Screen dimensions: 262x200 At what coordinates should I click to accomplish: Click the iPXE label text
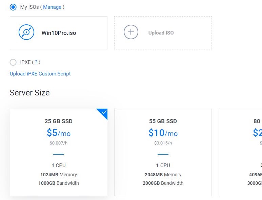25,62
